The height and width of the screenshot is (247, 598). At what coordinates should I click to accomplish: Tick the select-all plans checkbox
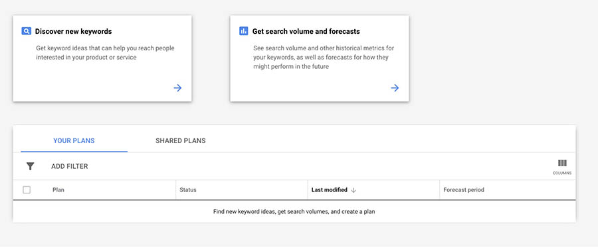(x=27, y=190)
